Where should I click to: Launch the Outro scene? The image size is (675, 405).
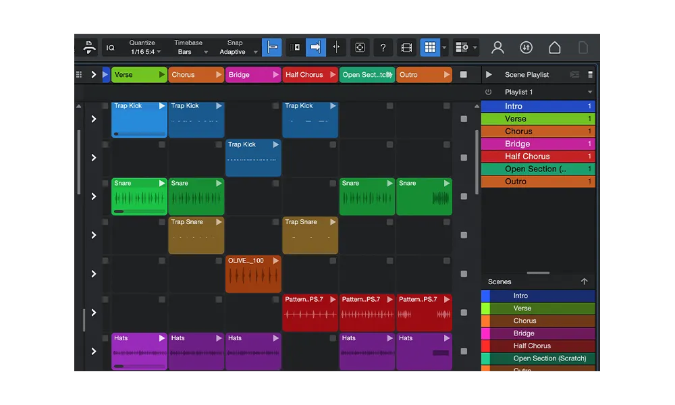(x=447, y=75)
